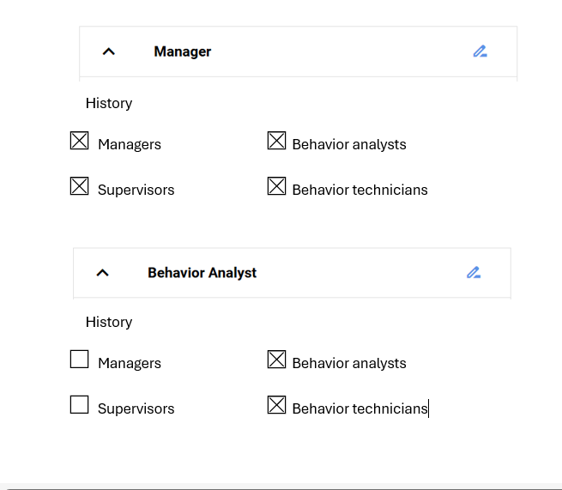Click Behavior technicians text in Behavior Analyst section
The width and height of the screenshot is (562, 490).
click(360, 408)
